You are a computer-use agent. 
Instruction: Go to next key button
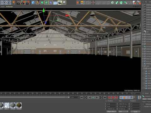coord(100,97)
